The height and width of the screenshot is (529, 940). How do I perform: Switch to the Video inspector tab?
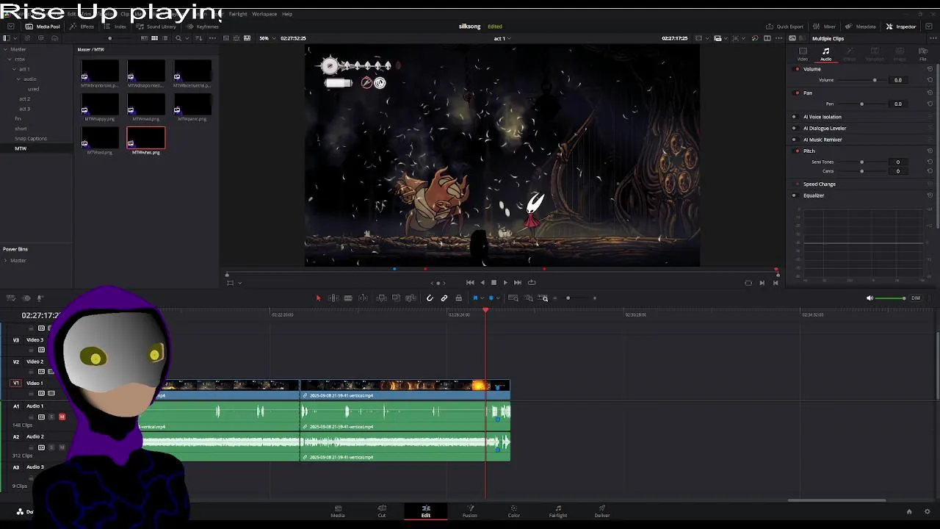(803, 54)
